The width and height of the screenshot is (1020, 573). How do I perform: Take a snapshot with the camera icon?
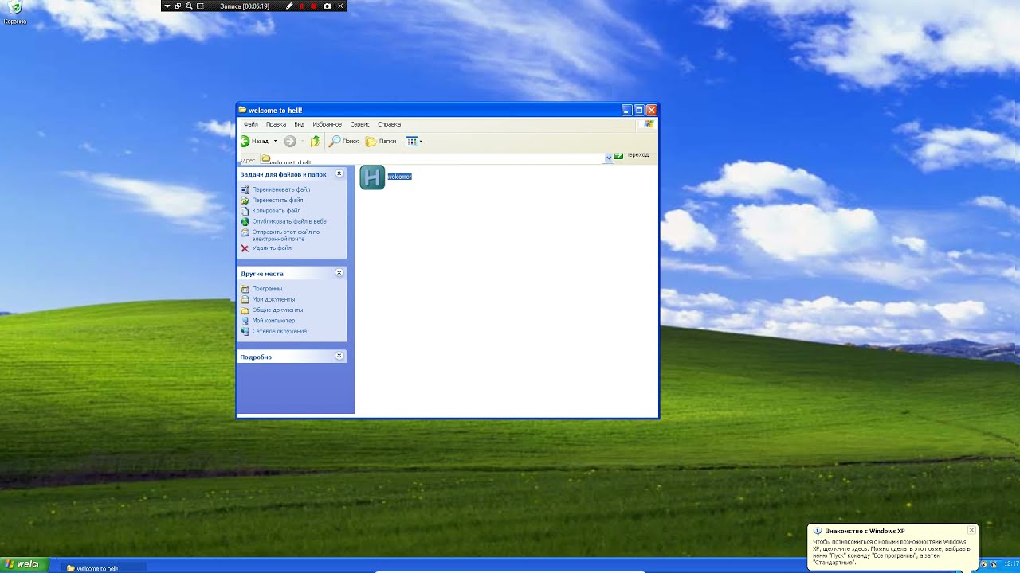point(327,6)
